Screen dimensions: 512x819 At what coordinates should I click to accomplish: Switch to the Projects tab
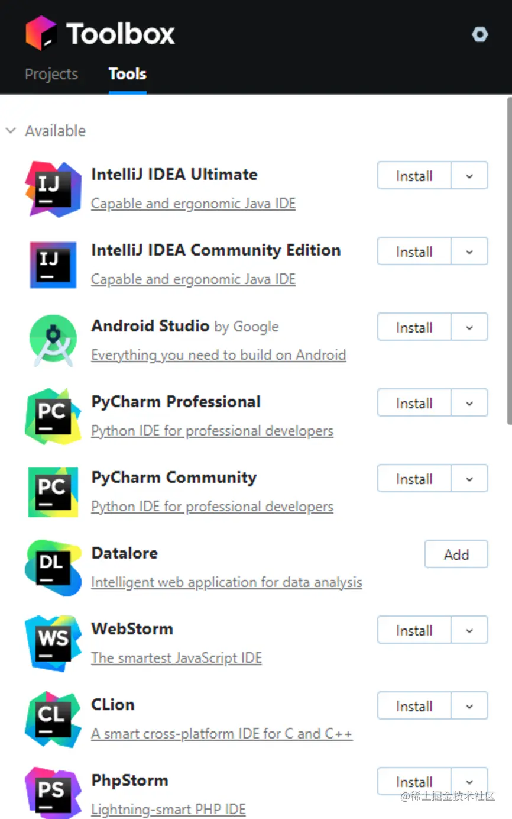point(51,73)
